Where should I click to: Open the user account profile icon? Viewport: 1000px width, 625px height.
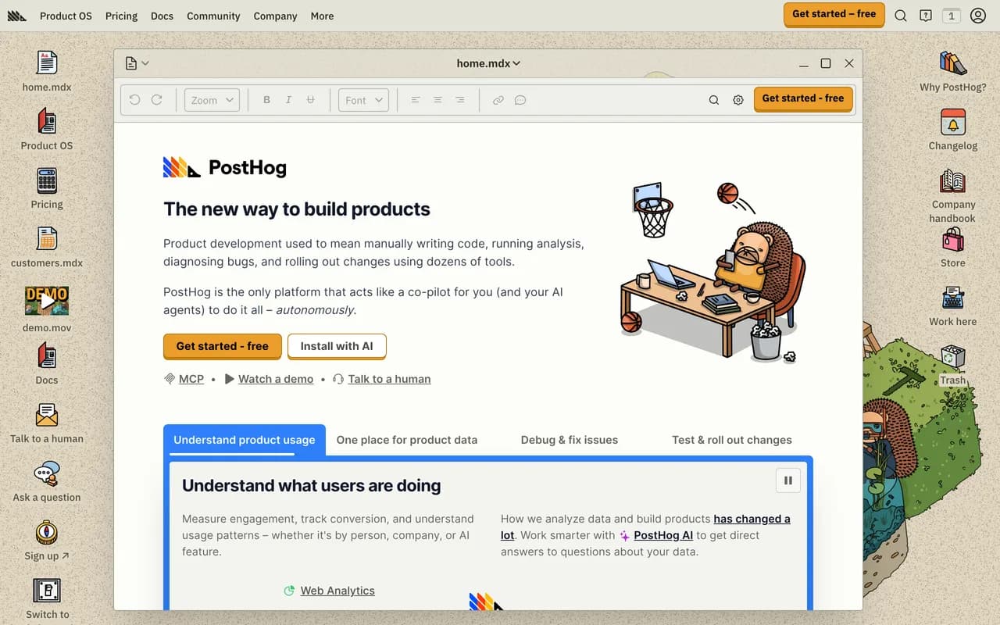coord(978,16)
